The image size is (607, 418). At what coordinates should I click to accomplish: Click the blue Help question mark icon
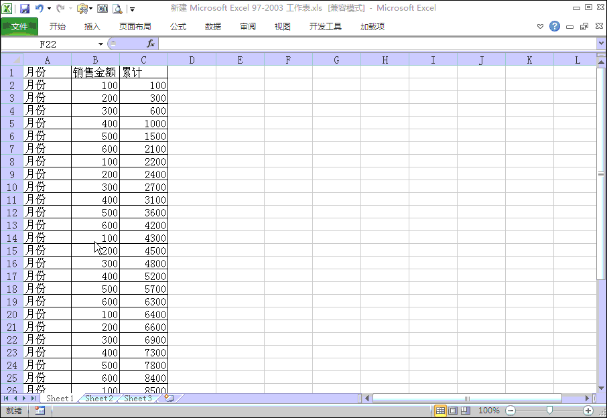click(554, 26)
